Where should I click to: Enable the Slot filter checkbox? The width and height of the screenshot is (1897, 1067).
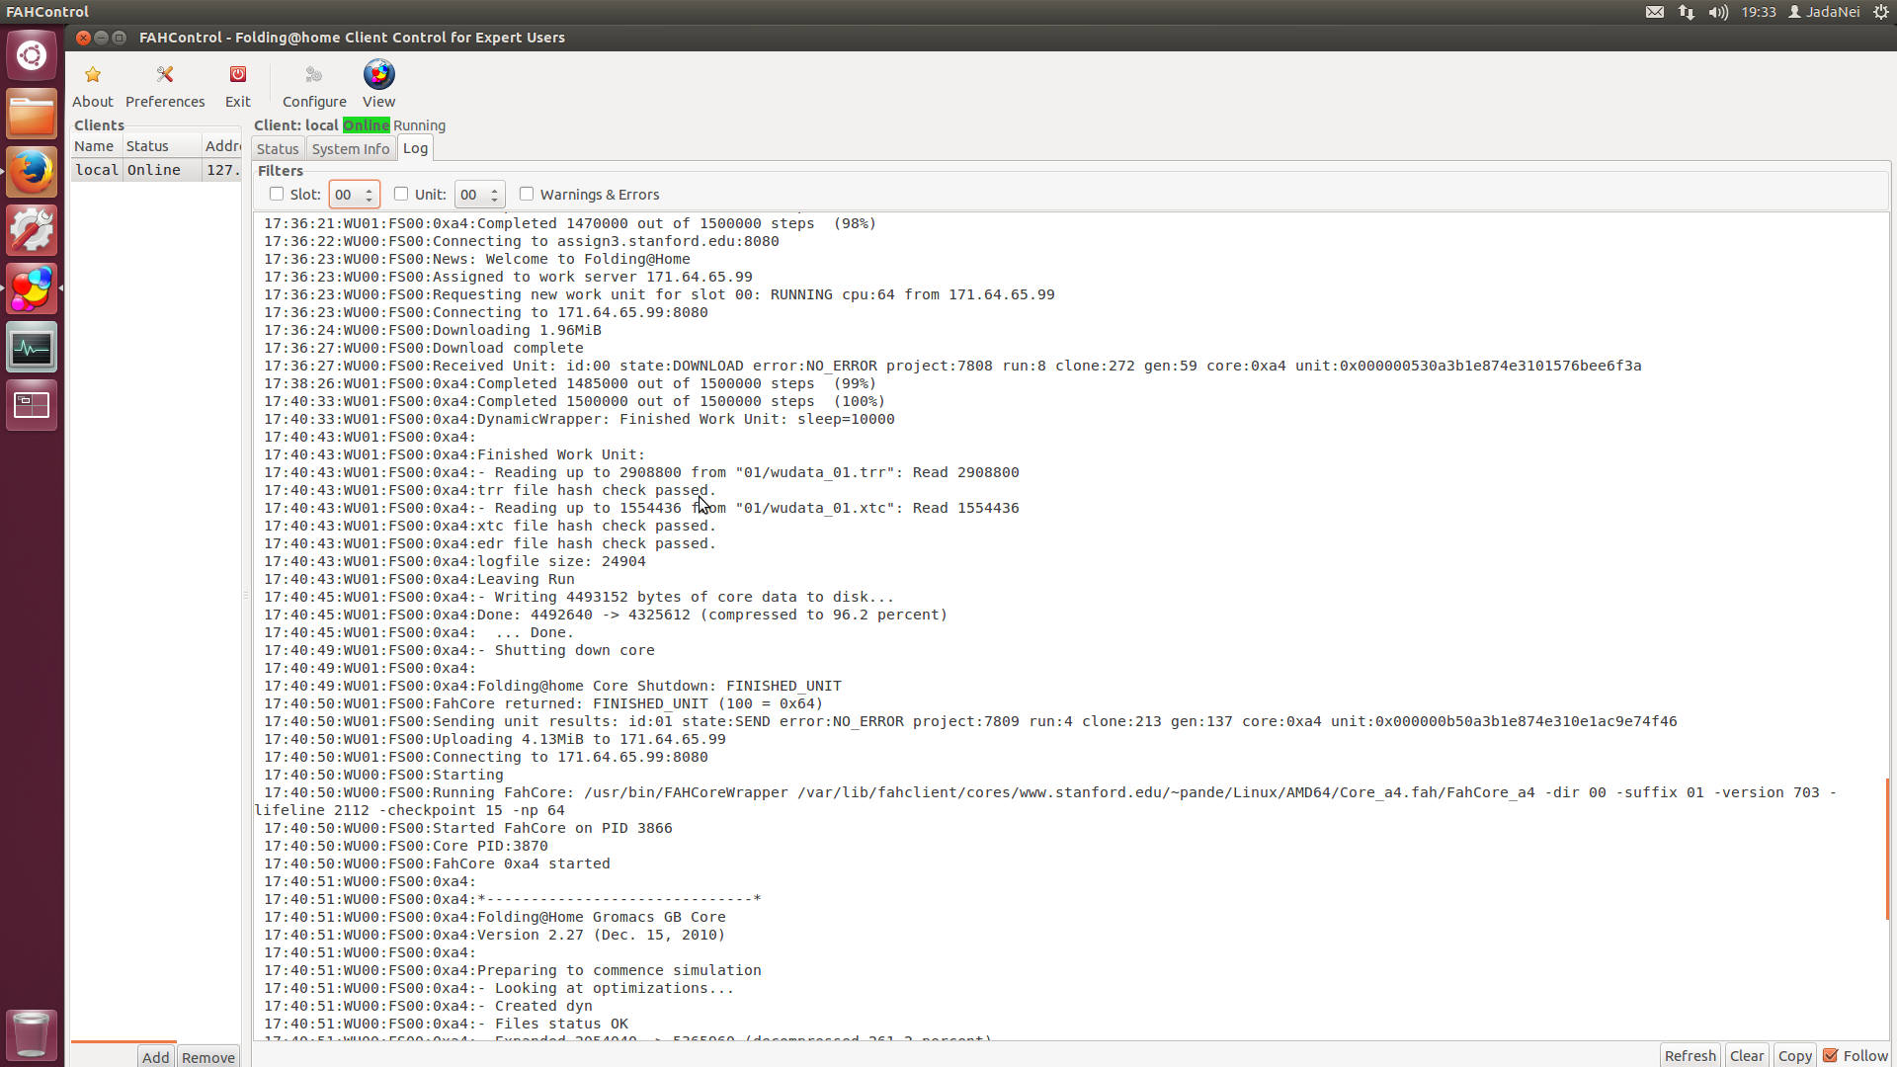click(x=277, y=195)
